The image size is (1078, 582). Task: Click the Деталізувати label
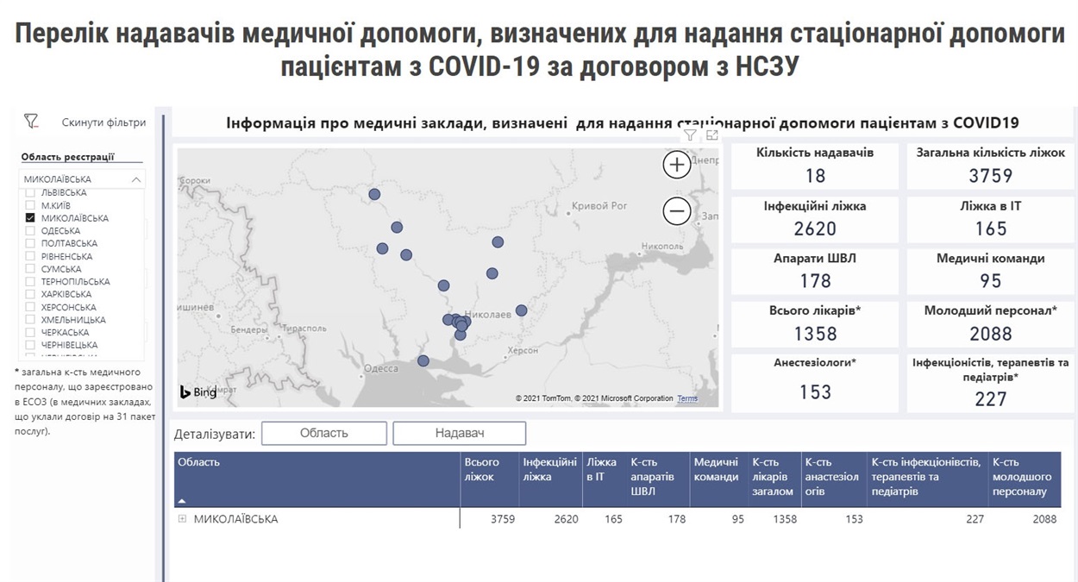(215, 434)
